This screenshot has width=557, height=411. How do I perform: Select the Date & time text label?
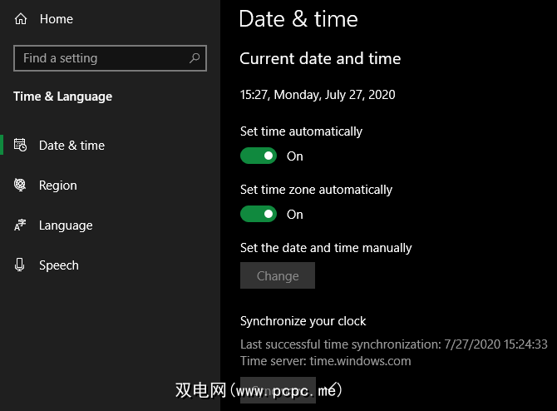[71, 146]
